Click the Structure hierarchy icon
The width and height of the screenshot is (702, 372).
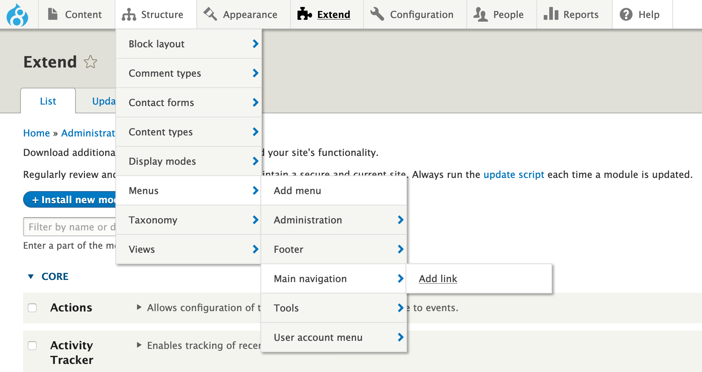(129, 14)
